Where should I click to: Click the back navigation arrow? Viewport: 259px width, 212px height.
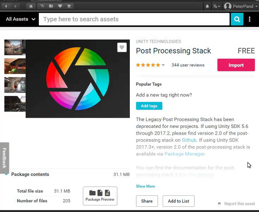pos(6,6)
